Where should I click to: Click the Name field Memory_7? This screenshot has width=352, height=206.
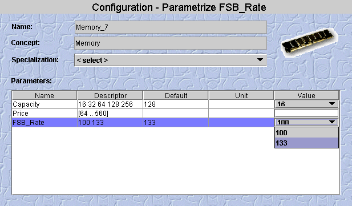pos(171,27)
